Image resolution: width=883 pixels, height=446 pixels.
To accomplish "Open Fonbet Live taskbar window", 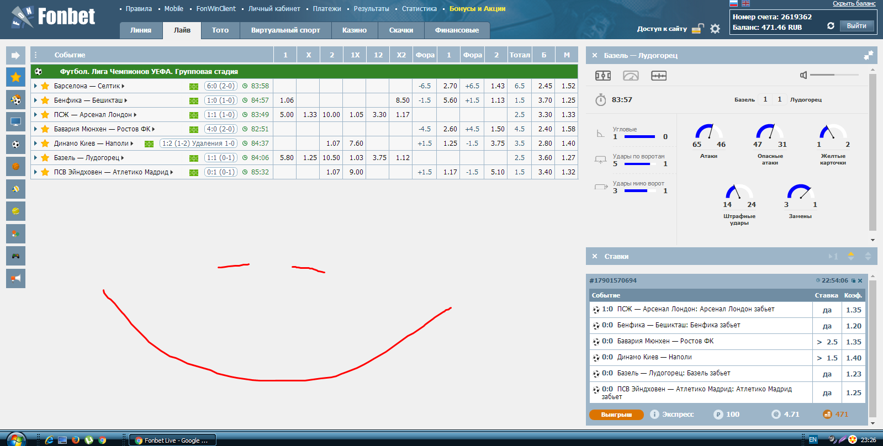I will pyautogui.click(x=172, y=440).
